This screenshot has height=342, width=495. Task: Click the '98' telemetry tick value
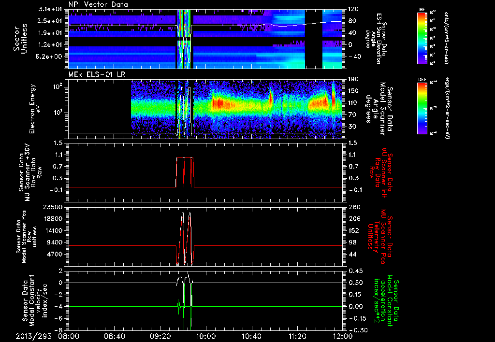[352, 242]
